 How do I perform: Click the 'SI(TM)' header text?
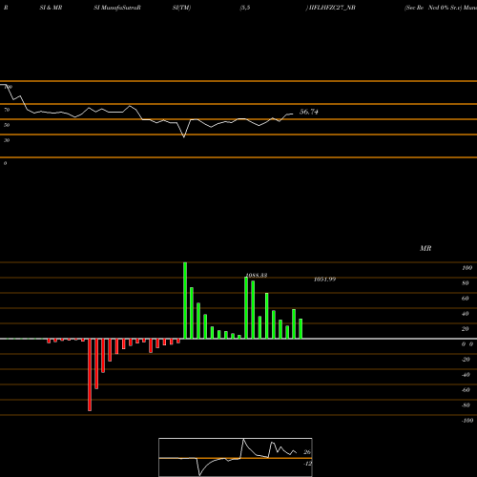181,8
